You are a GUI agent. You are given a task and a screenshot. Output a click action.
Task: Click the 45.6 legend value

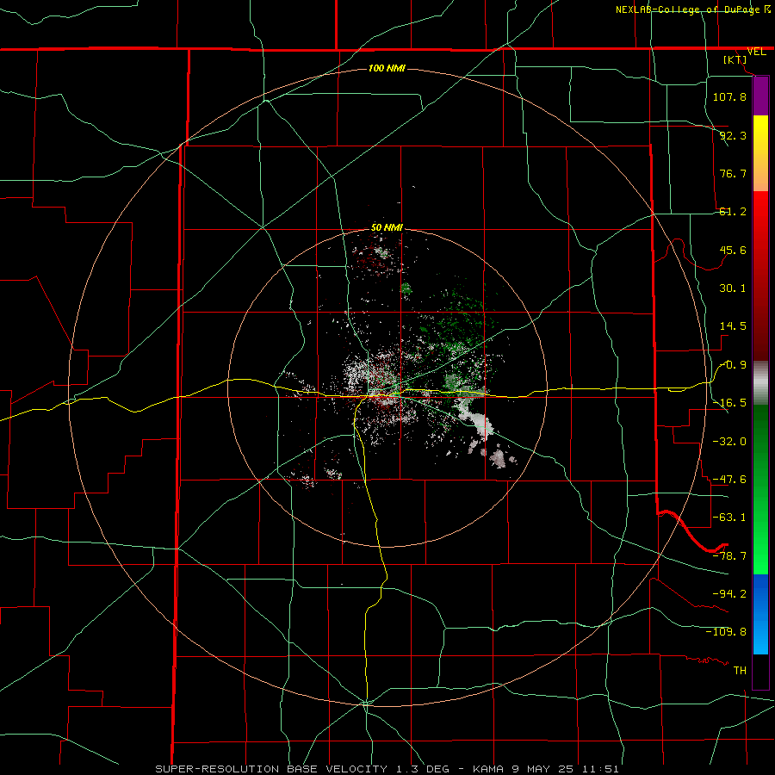[733, 250]
